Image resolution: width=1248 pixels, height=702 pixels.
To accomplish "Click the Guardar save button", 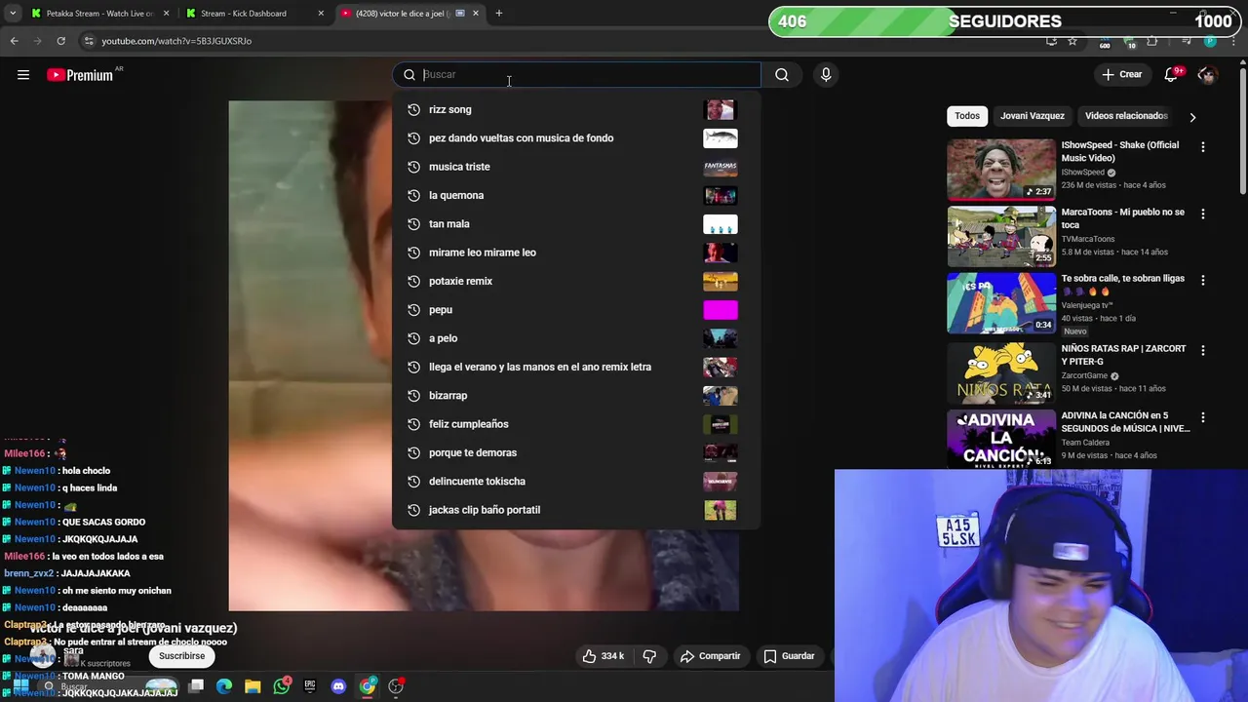I will tap(789, 656).
